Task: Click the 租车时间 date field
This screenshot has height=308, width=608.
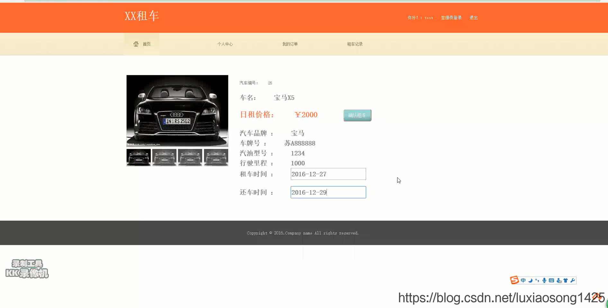Action: click(x=328, y=174)
